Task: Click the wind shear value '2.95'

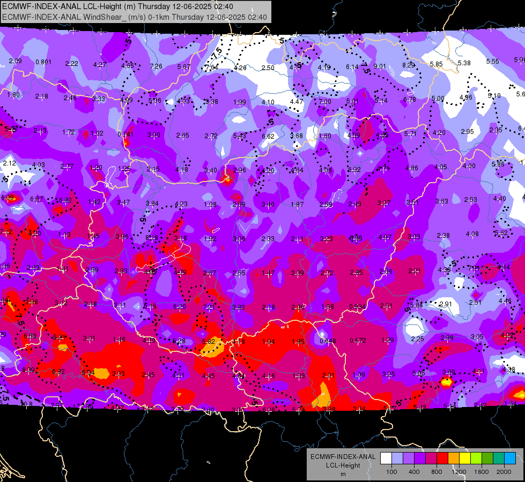Action: 467,131
